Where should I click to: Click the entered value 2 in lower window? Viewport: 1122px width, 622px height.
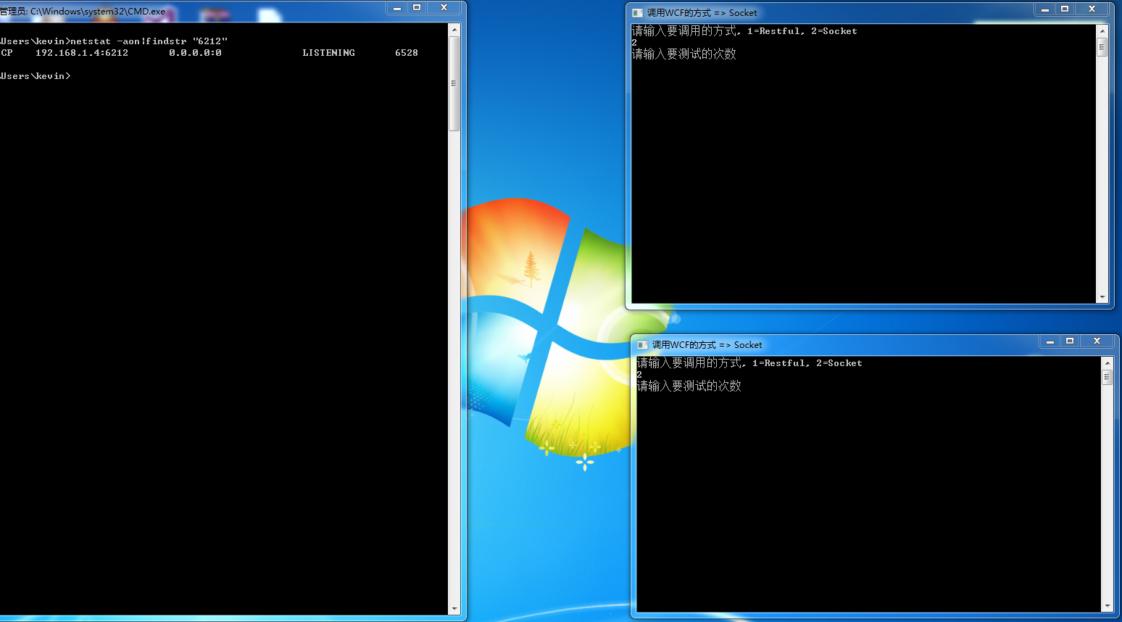639,375
